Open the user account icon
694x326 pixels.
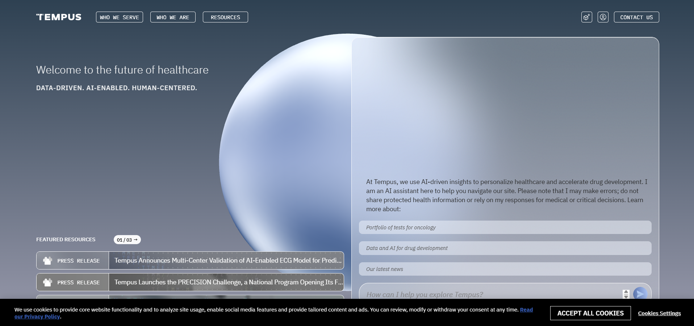coord(603,17)
